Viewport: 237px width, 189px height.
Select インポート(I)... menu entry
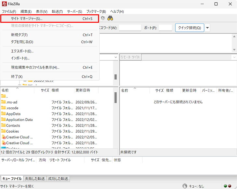click(50, 58)
